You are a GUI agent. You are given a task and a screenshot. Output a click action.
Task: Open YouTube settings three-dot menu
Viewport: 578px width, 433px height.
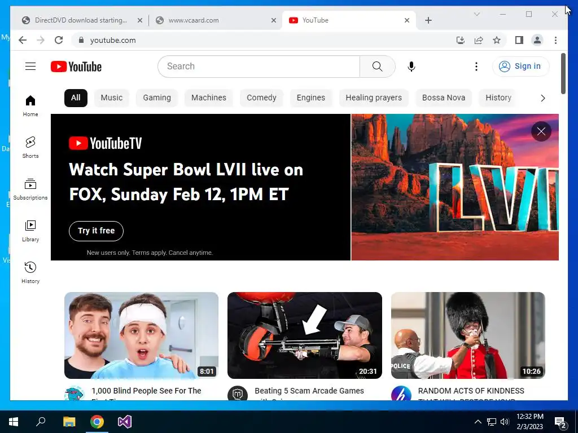pyautogui.click(x=476, y=67)
